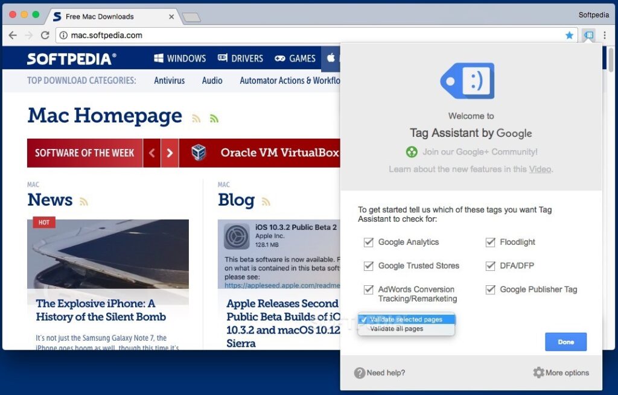Uncheck the Google Publisher Tag checkbox

click(x=490, y=289)
